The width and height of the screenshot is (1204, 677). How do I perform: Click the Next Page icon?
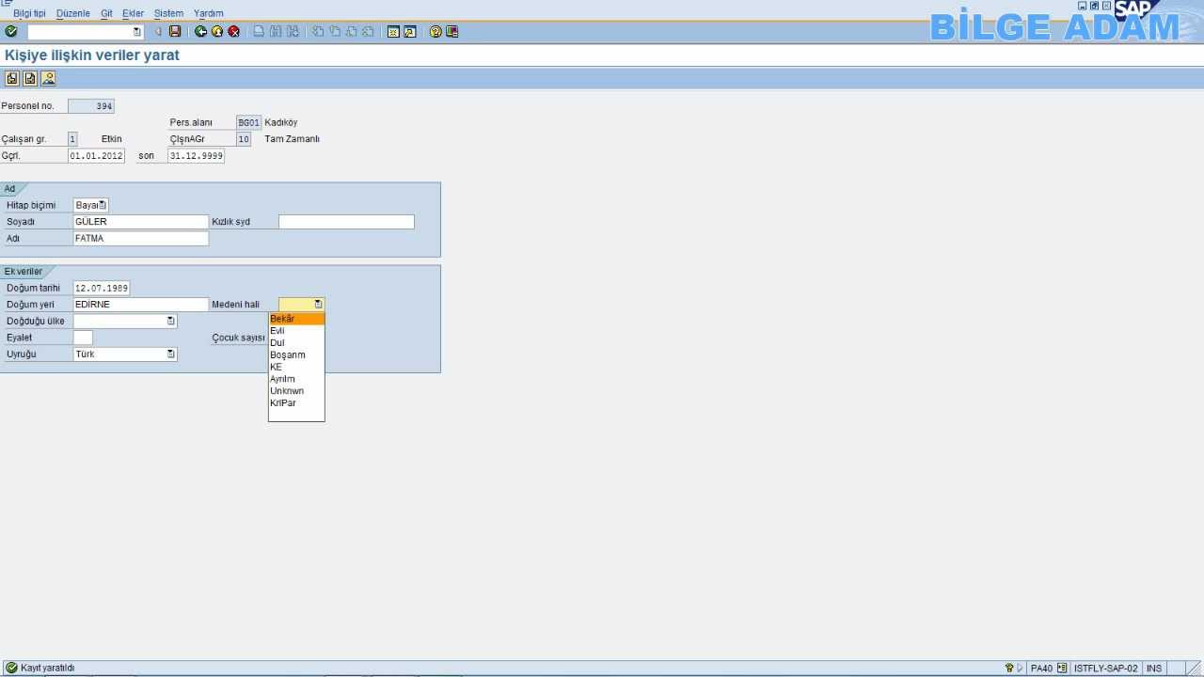351,32
